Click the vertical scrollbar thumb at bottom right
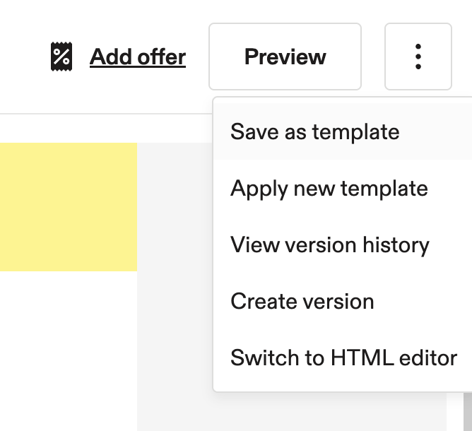Viewport: 472px width, 431px height. pos(468,412)
